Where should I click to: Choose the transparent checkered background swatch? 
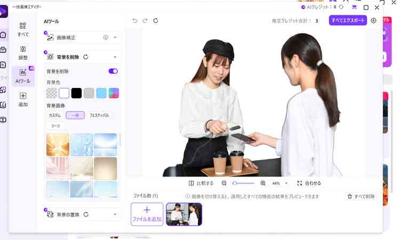pos(52,93)
